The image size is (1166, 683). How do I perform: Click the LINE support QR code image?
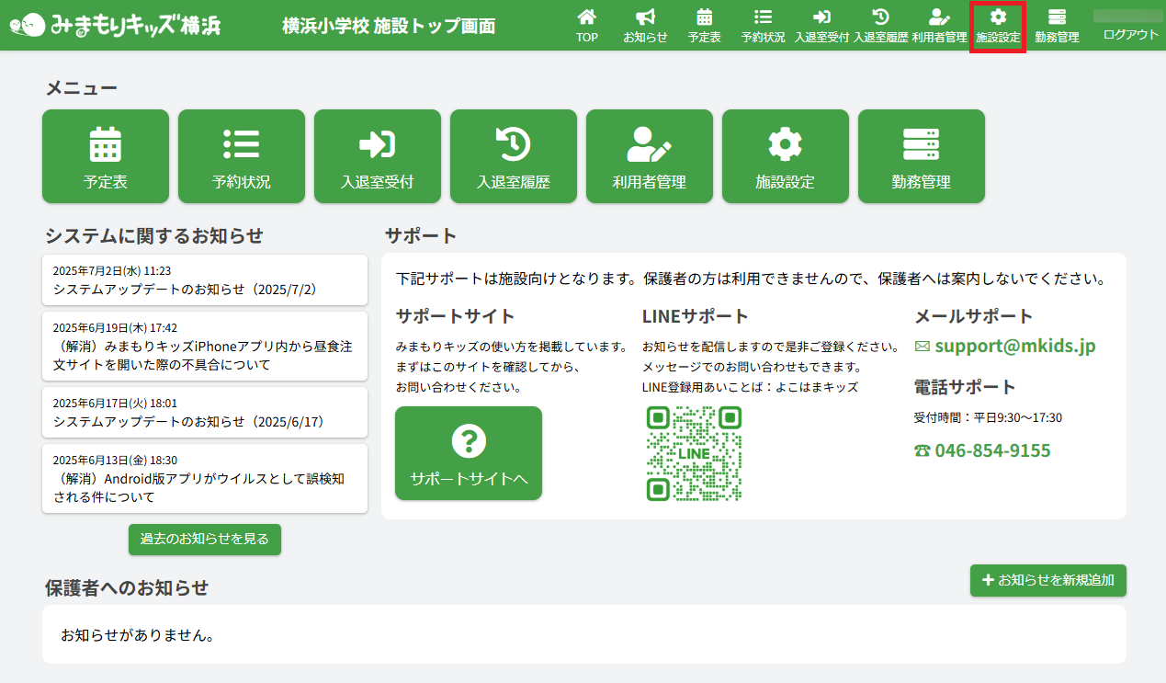tap(694, 453)
